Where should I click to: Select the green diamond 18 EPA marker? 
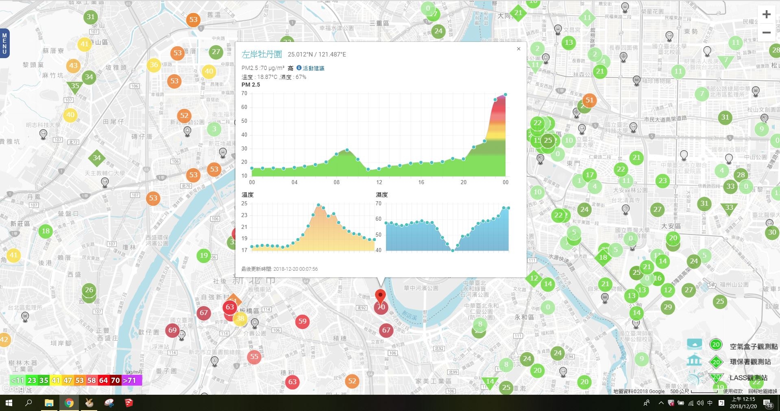[603, 257]
